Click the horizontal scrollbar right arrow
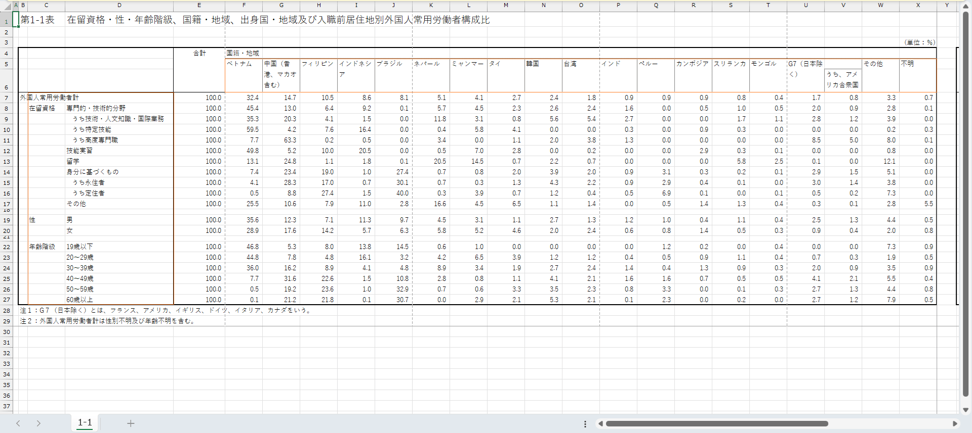Image resolution: width=972 pixels, height=433 pixels. (955, 424)
